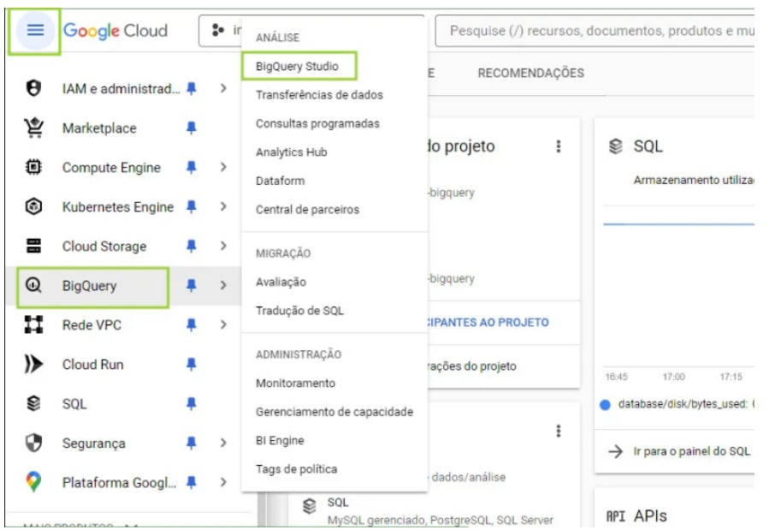Expand the Plataforma Google Maps submenu arrow
Image resolution: width=769 pixels, height=530 pixels.
click(223, 482)
